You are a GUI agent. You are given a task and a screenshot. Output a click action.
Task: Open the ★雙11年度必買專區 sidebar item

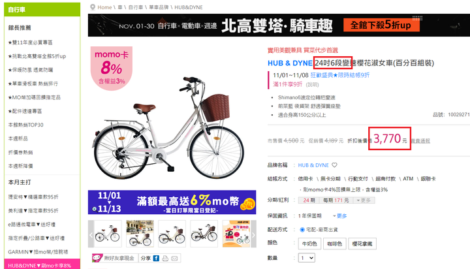point(30,42)
